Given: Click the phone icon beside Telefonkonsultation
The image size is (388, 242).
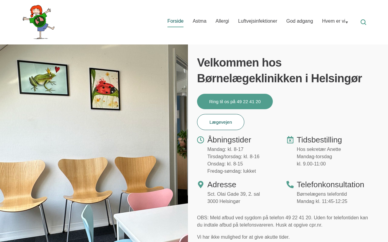Looking at the screenshot, I should (290, 185).
